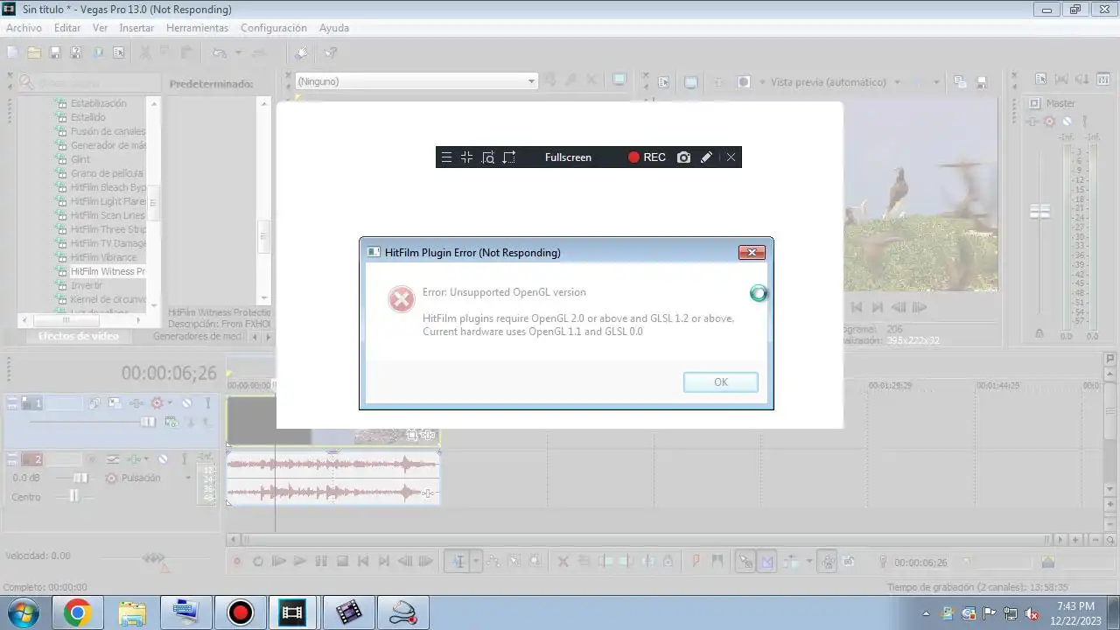Image resolution: width=1120 pixels, height=630 pixels.
Task: Open the Editar menu
Action: [66, 28]
